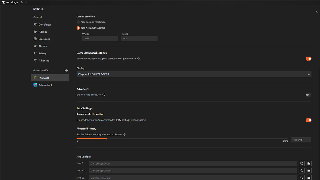Click the allocated memory slider track

182,139
